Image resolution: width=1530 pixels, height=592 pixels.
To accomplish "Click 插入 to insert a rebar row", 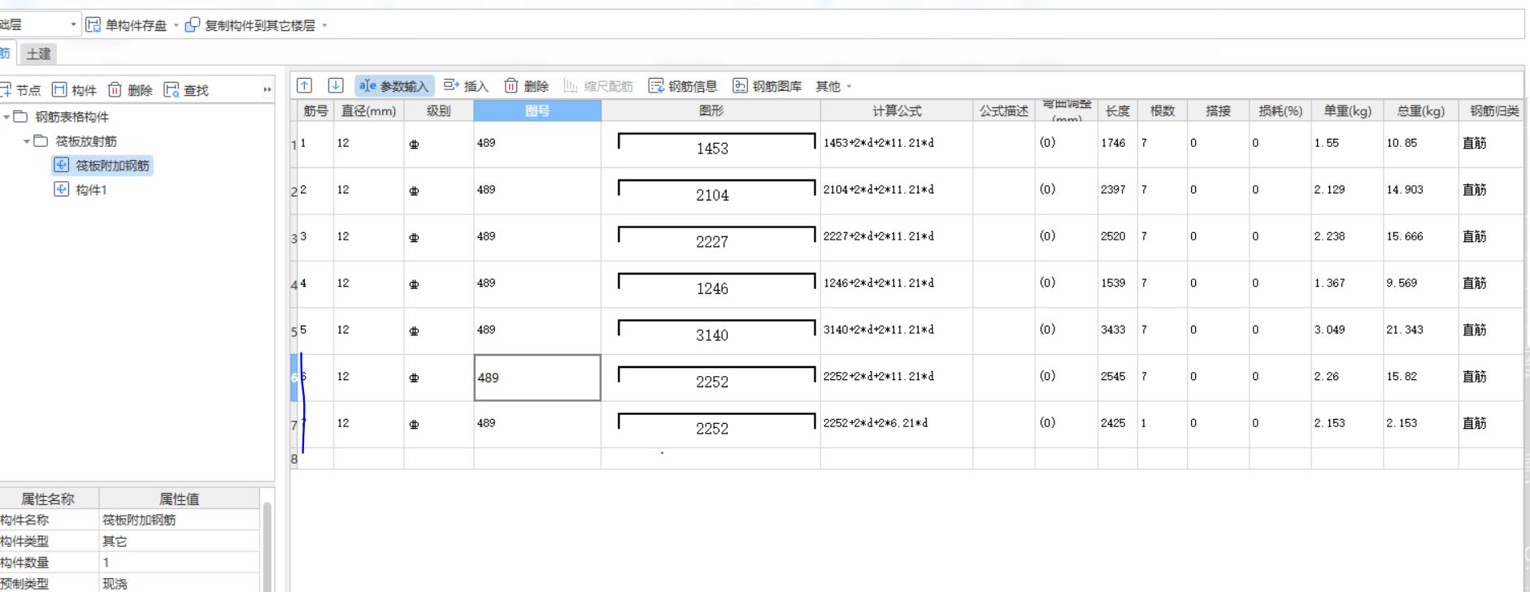I will pyautogui.click(x=466, y=86).
